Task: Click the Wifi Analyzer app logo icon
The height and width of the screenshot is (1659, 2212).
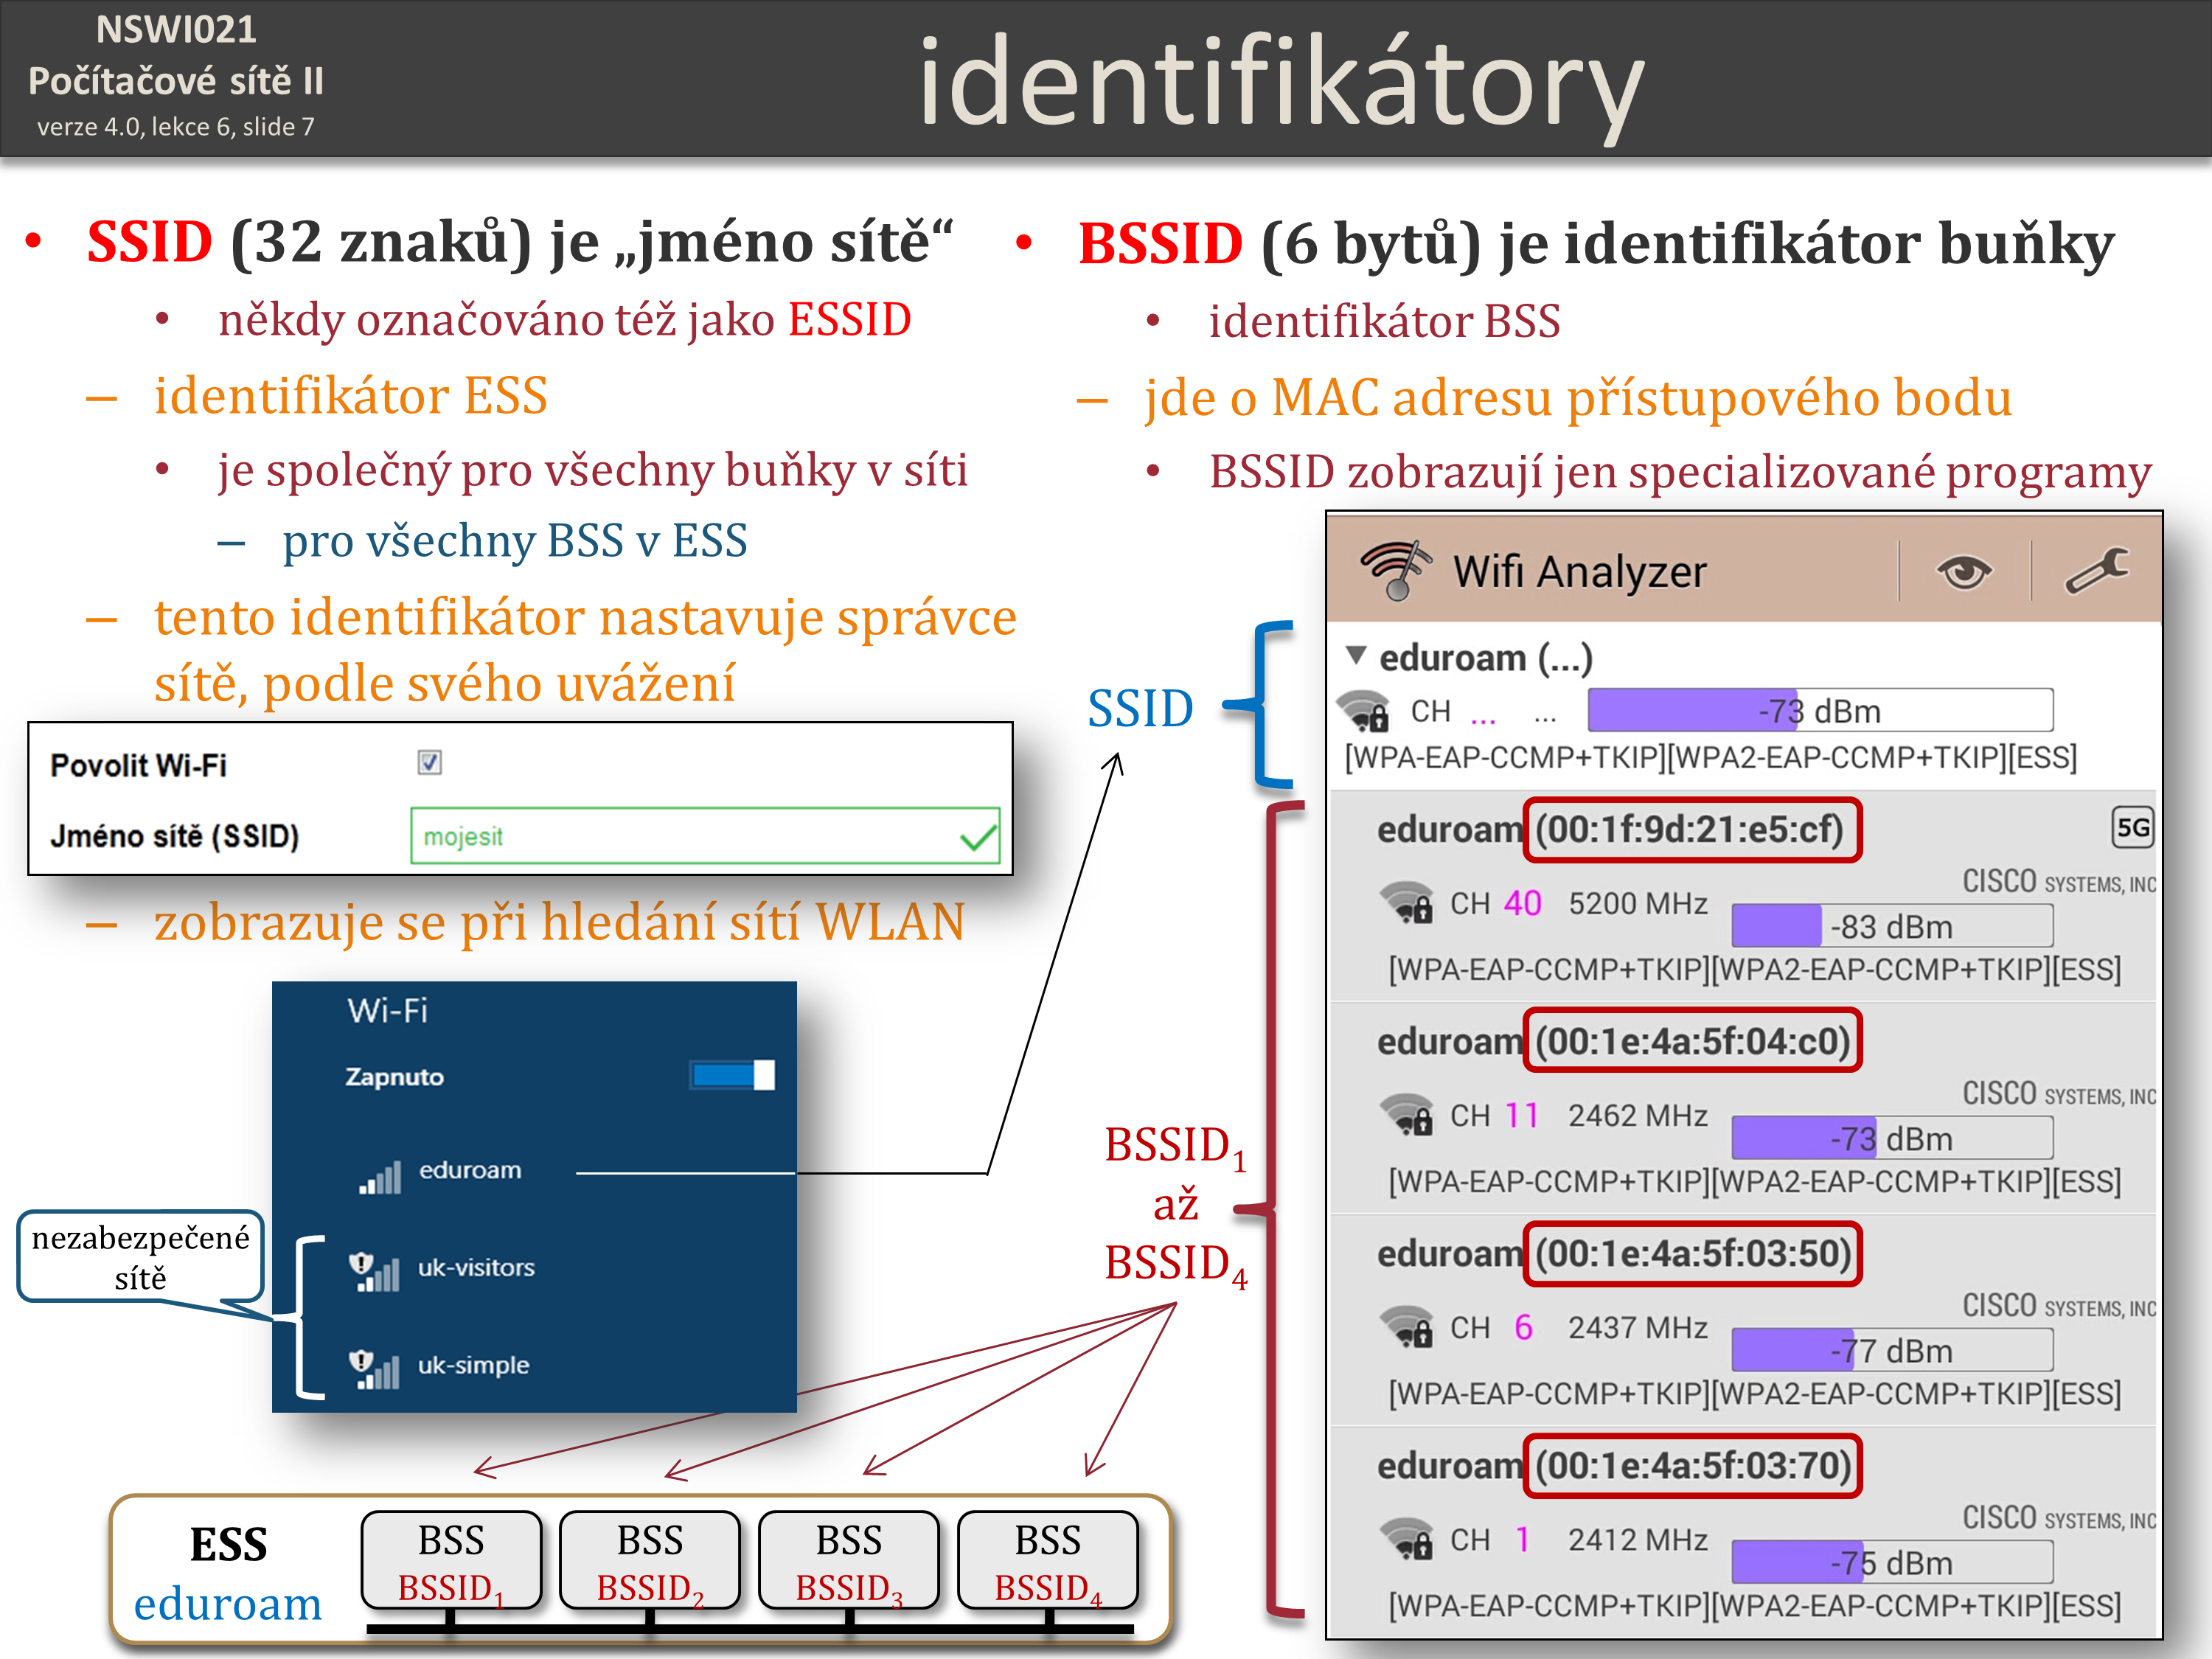Action: pos(1394,570)
